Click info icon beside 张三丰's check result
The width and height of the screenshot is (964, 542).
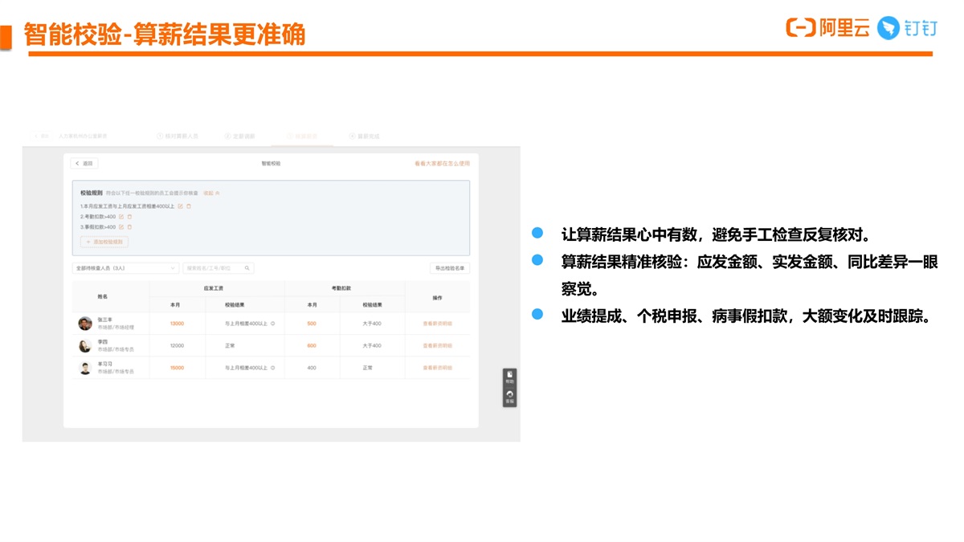point(273,324)
